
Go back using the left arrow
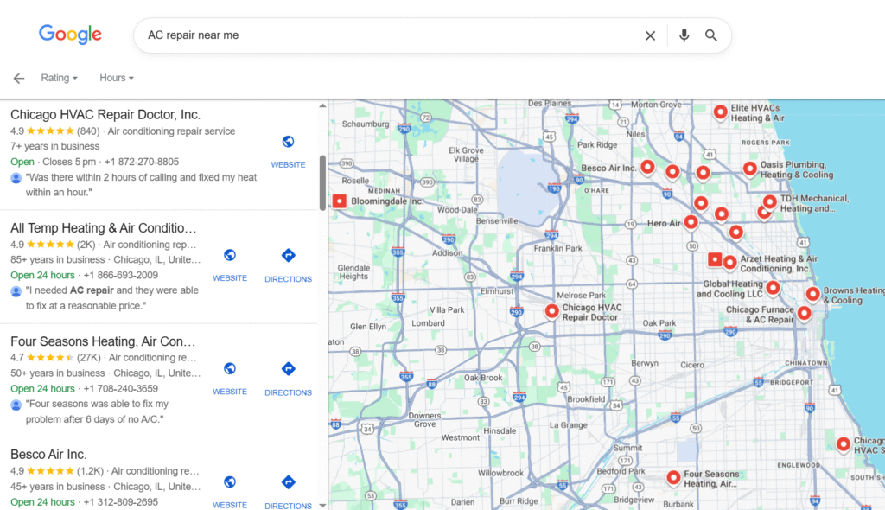pos(19,78)
